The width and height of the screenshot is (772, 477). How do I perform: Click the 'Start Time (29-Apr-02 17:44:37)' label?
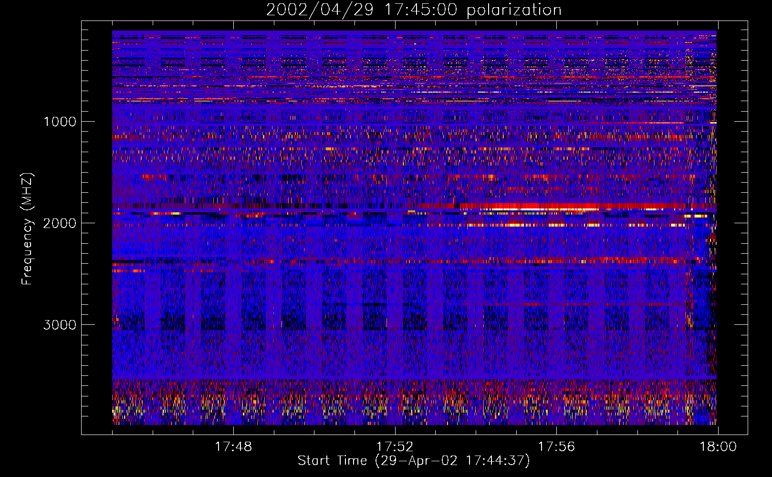pyautogui.click(x=414, y=461)
